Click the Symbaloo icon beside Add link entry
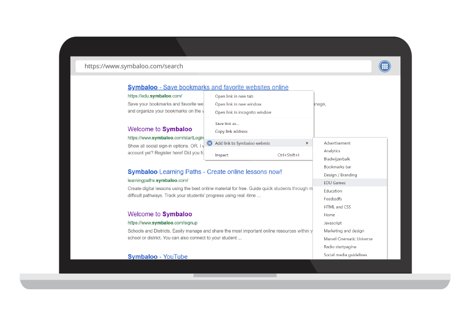 tap(209, 143)
